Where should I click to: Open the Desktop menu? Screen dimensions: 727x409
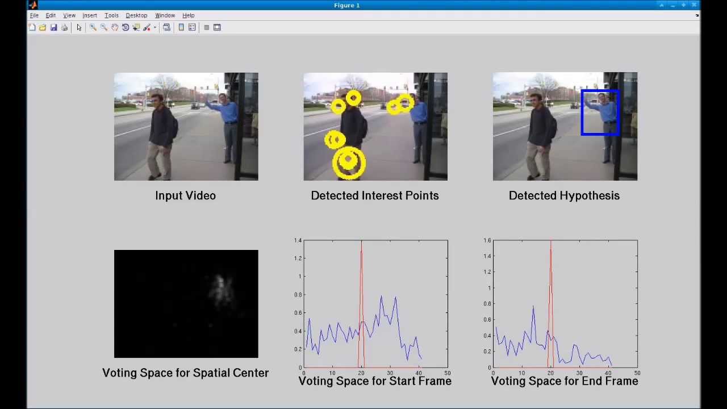click(x=136, y=15)
